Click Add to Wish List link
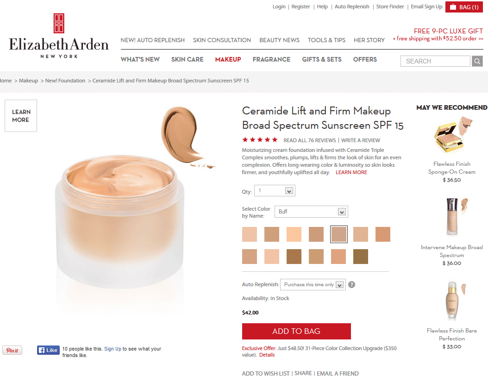Screen dimensions: 488x389 click(266, 373)
